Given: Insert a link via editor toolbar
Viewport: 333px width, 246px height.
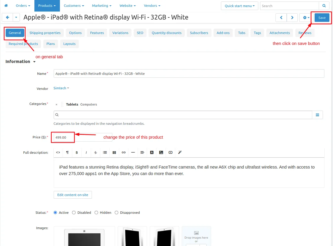Looking at the screenshot, I should click(124, 153).
